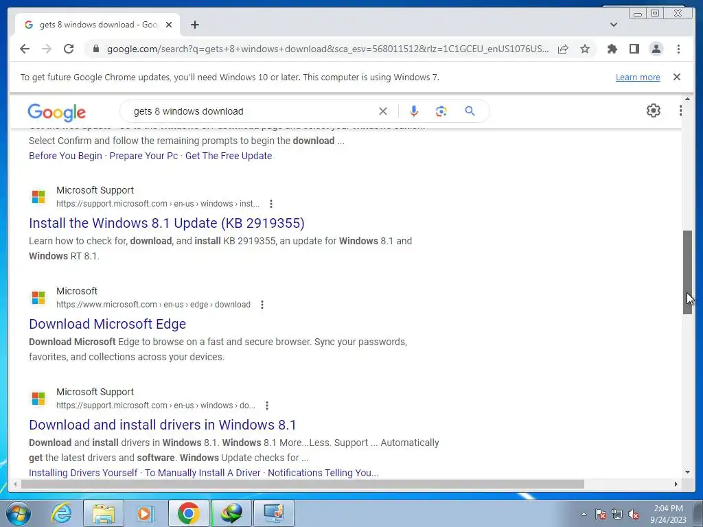Click the horizontal scrollbar left arrow
Viewport: 703px width, 527px height.
point(15,484)
